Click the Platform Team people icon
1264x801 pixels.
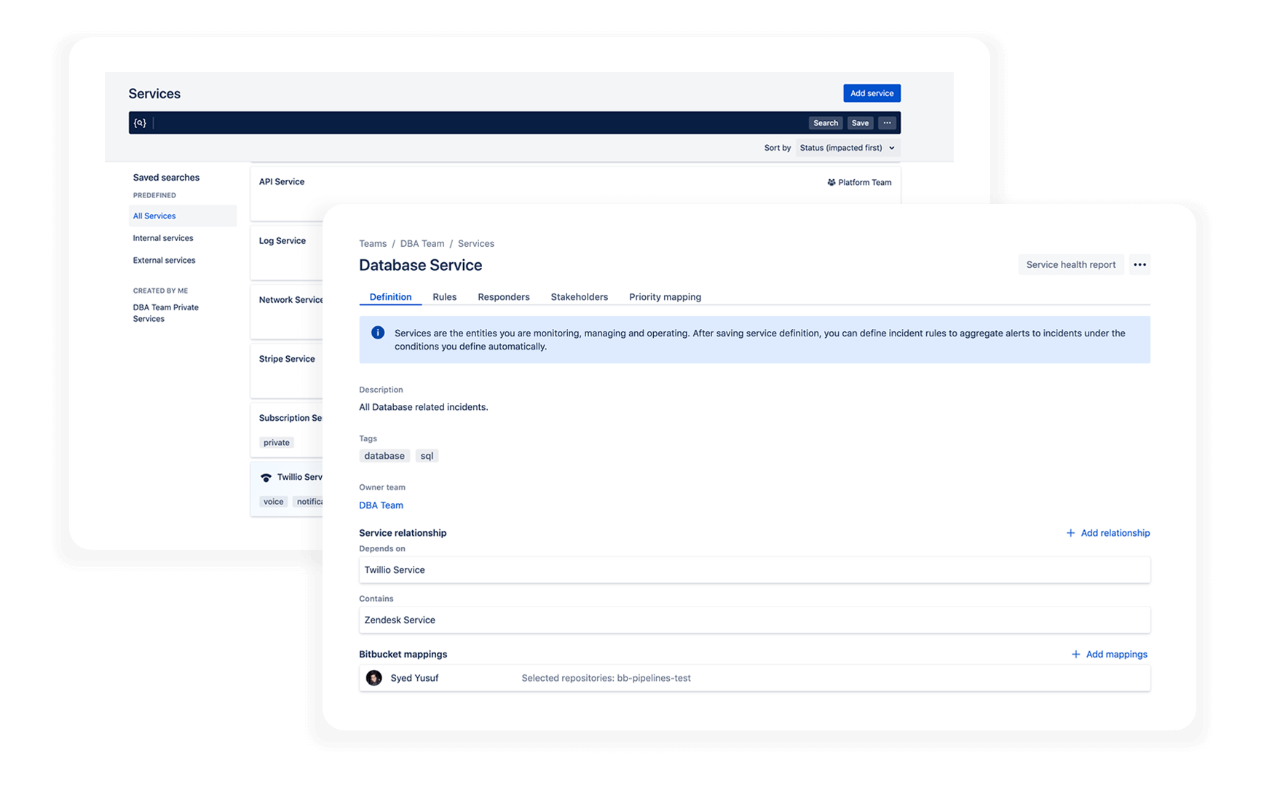(x=830, y=182)
